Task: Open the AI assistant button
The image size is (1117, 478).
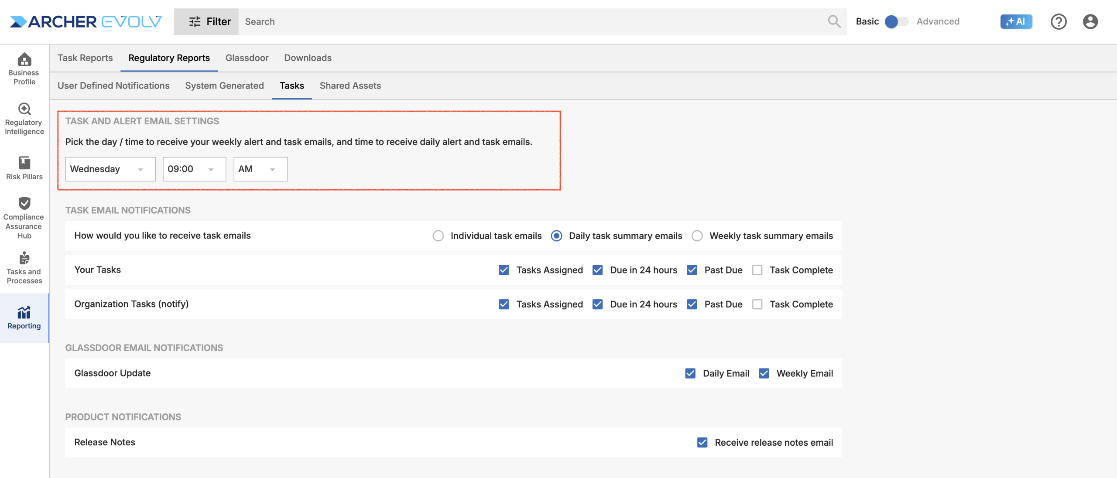Action: pos(1016,21)
